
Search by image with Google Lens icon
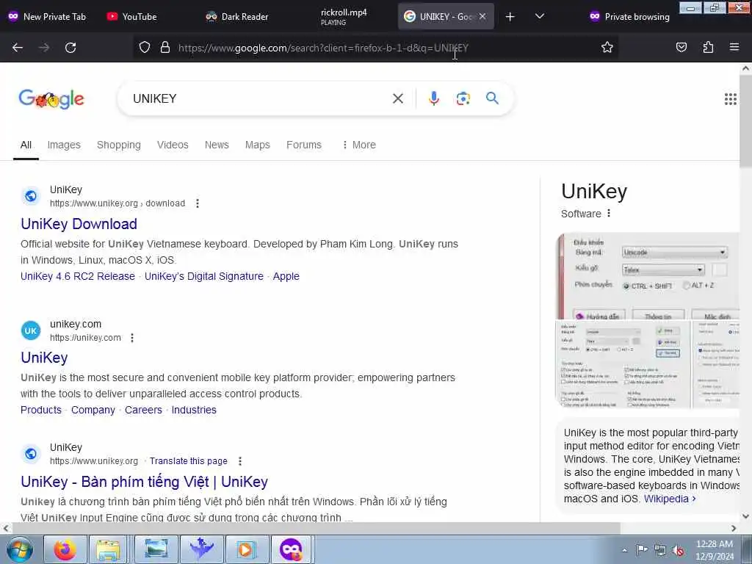[x=463, y=98]
